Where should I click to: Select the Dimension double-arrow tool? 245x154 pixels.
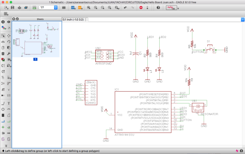pyautogui.click(x=9, y=133)
